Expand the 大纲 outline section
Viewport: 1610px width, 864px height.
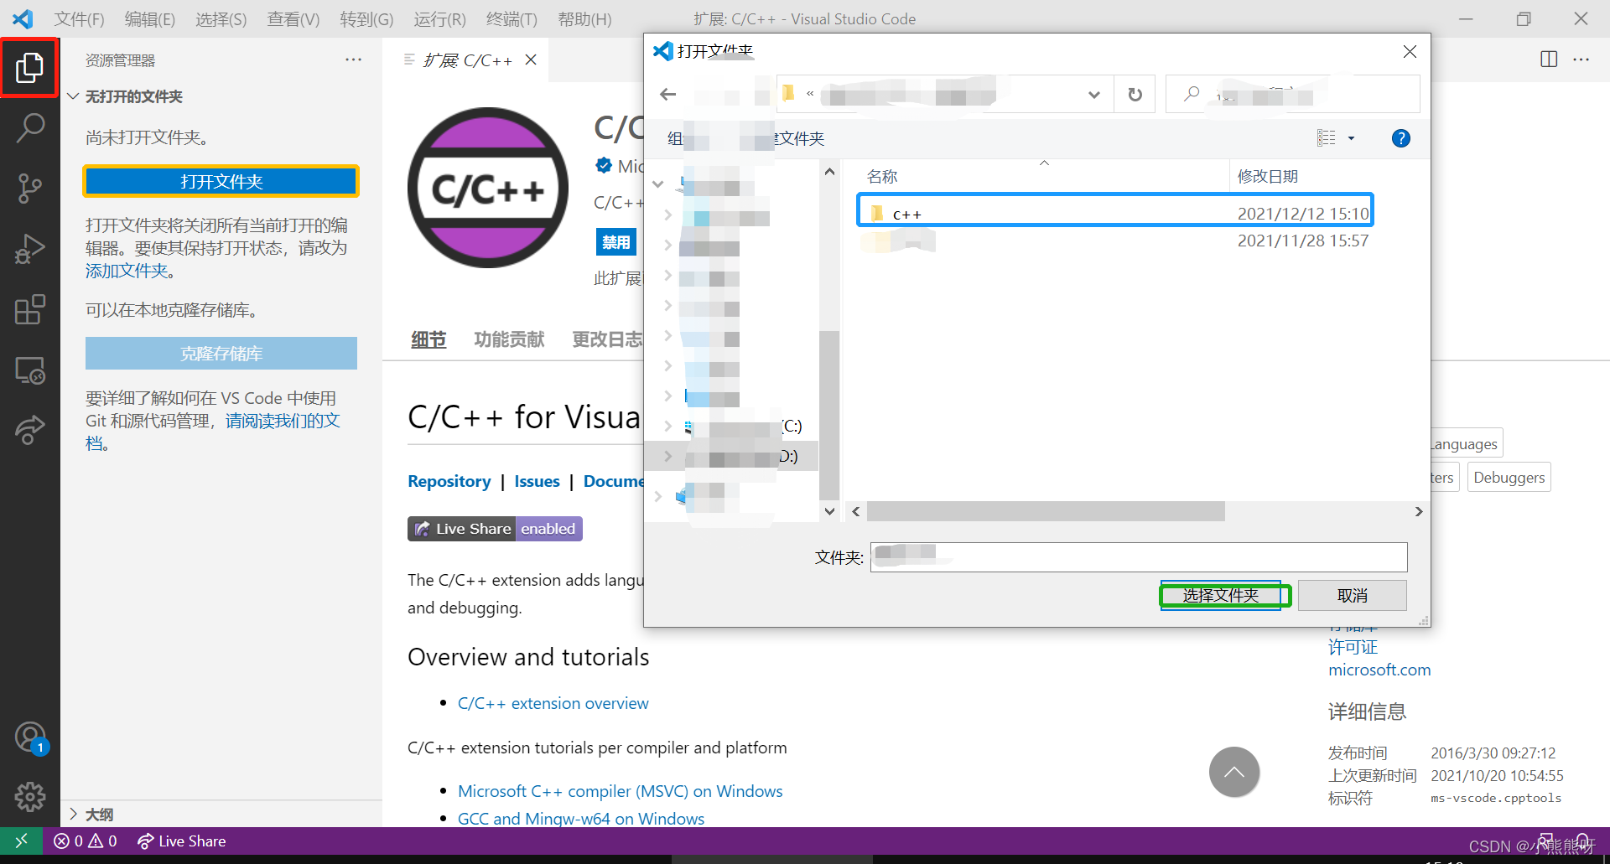click(73, 814)
